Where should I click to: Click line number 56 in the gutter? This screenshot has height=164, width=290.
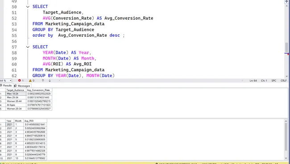pyautogui.click(x=14, y=41)
